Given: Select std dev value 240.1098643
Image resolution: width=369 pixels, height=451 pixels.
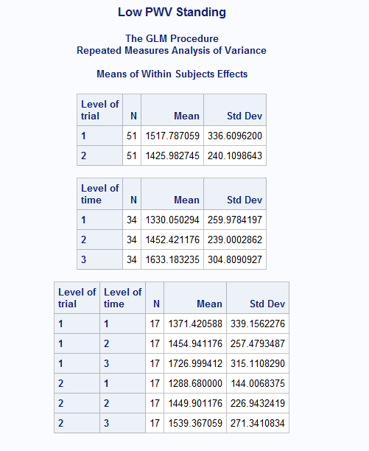Looking at the screenshot, I should tap(235, 155).
